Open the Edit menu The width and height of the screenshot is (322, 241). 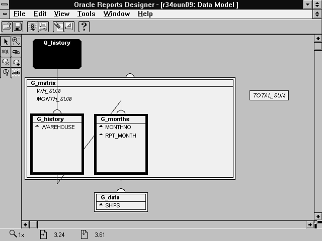coord(40,14)
